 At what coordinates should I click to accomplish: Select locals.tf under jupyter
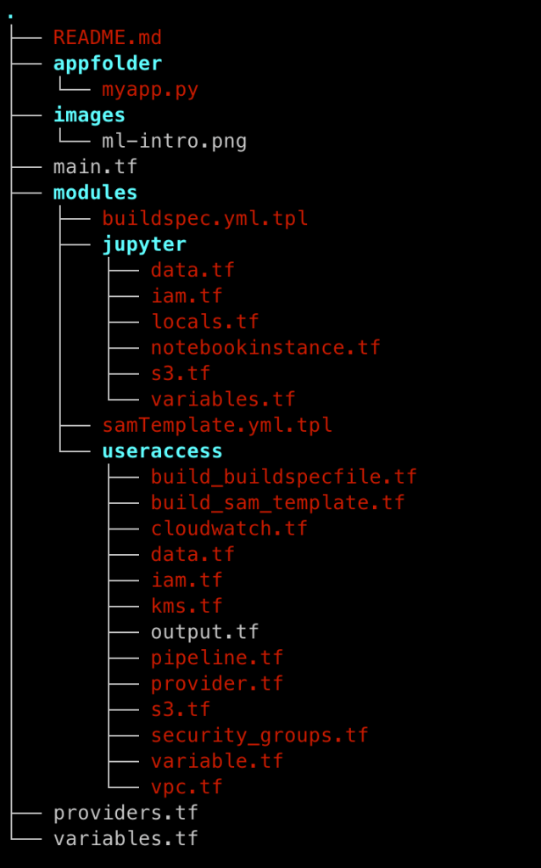point(204,322)
